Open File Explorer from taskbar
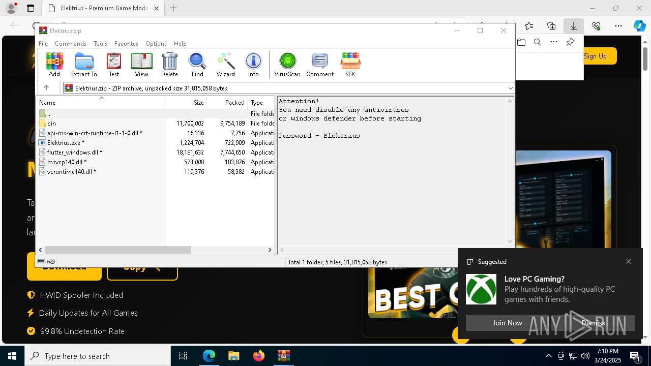651x366 pixels. click(233, 356)
